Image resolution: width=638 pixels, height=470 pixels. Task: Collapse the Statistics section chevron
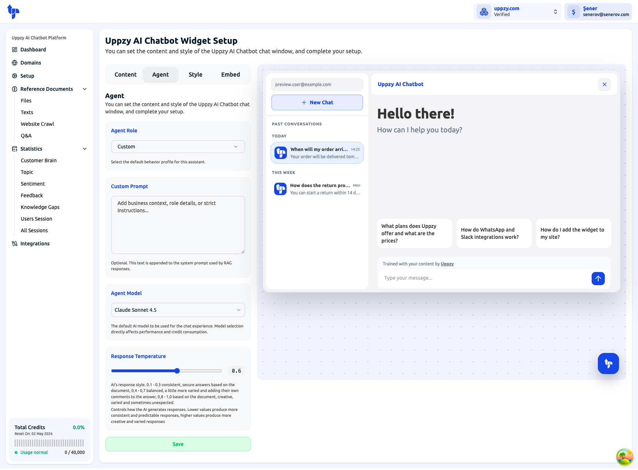point(85,149)
